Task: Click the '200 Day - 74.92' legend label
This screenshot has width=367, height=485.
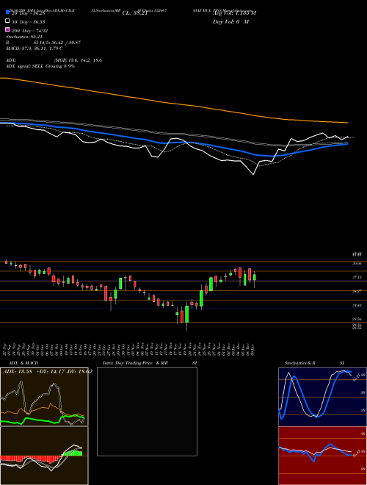Action: [29, 31]
